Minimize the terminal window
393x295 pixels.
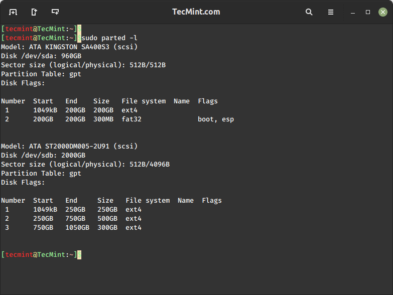(x=354, y=12)
